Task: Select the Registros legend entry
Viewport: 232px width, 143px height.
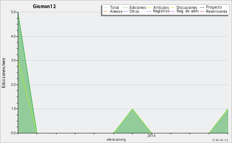Action: (161, 11)
